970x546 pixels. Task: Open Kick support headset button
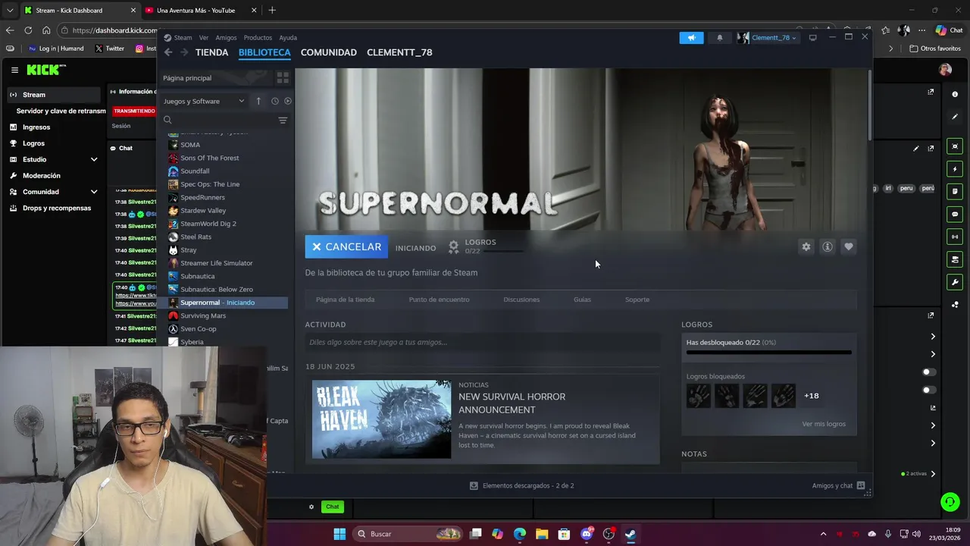950,502
